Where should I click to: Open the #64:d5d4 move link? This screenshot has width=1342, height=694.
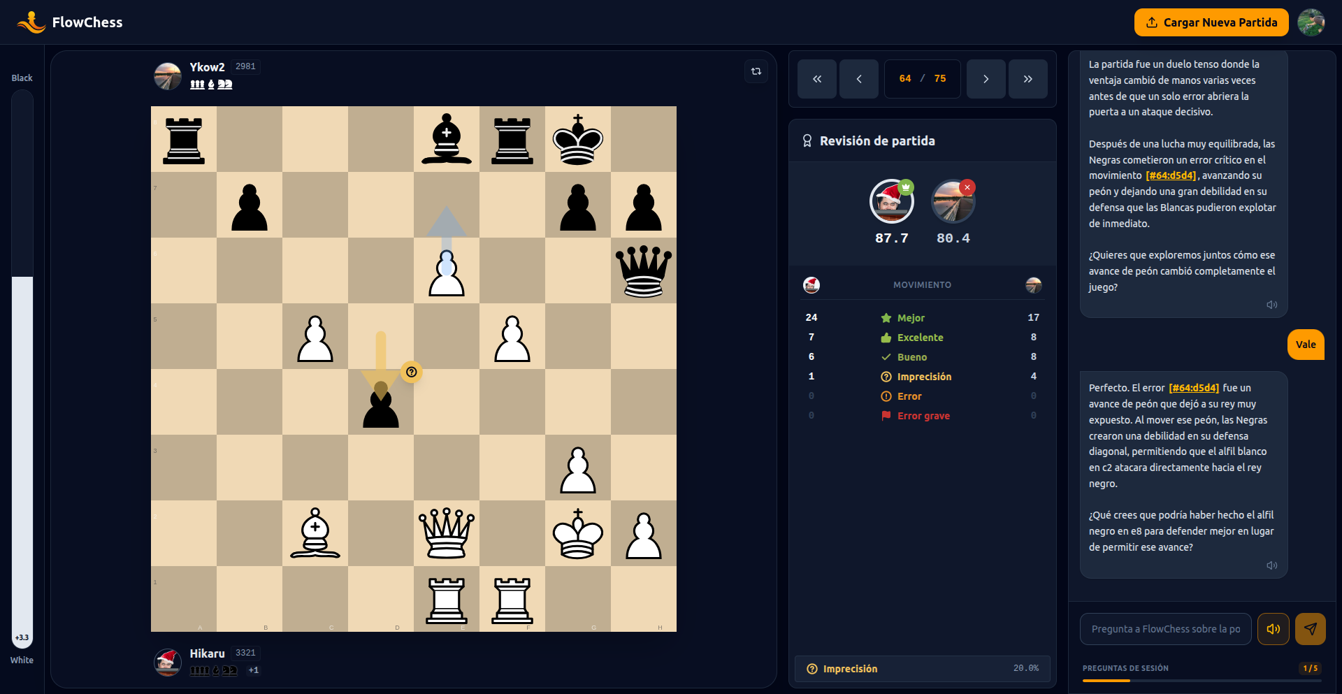(1171, 175)
